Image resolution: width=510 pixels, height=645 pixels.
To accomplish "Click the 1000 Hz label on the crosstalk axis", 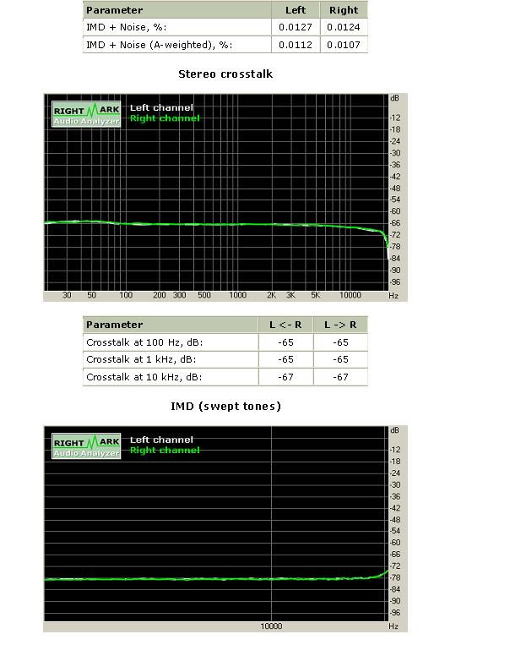I will pos(238,295).
